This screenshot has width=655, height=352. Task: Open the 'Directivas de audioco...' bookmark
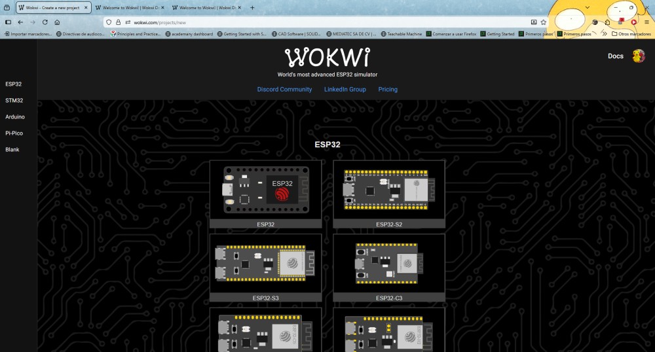pos(80,34)
